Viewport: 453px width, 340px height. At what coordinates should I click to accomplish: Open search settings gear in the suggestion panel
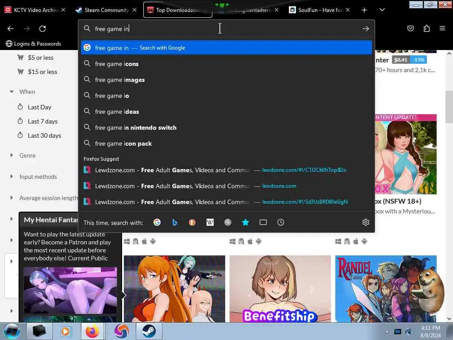(x=366, y=222)
